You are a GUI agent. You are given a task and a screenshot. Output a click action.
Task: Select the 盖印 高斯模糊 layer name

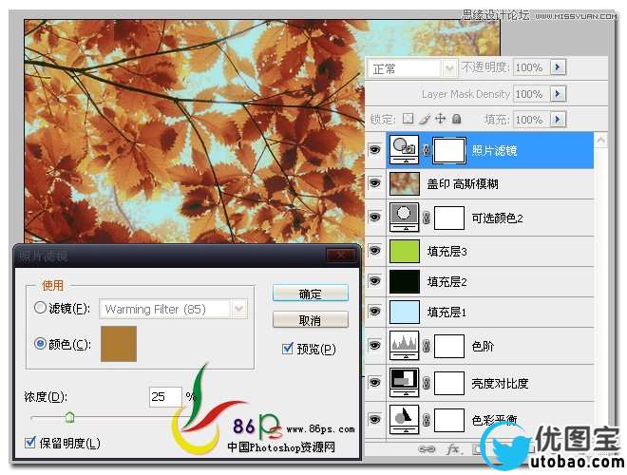[x=463, y=184]
